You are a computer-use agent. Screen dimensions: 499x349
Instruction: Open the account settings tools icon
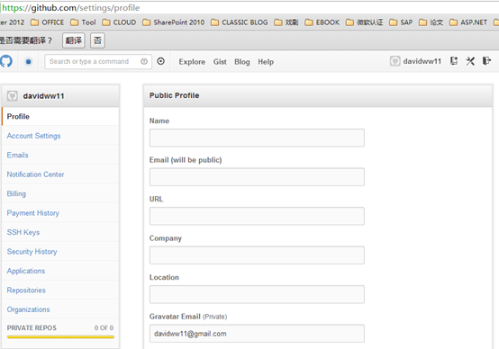coord(470,61)
